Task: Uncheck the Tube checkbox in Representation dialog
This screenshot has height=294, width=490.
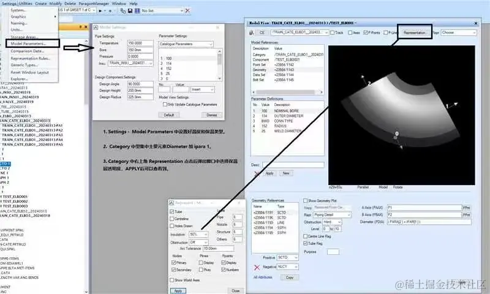Action: [172, 211]
